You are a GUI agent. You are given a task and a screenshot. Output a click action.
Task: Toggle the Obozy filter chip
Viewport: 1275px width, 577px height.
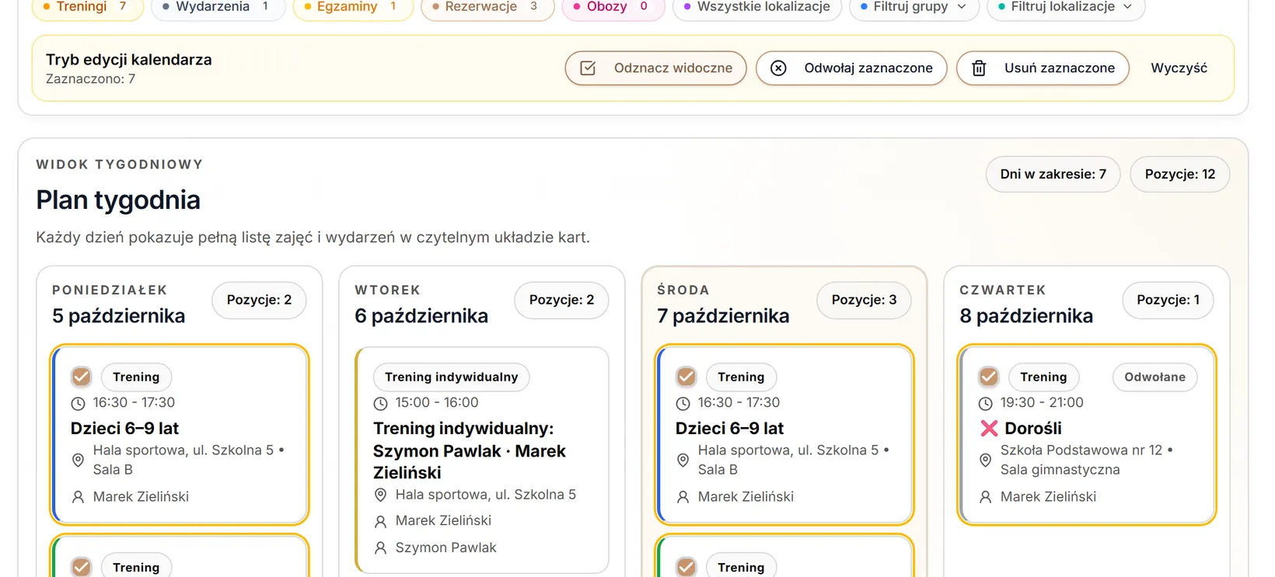[x=613, y=7]
